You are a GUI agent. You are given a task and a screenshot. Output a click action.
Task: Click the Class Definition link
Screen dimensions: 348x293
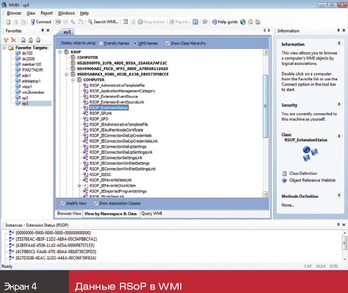(304, 173)
